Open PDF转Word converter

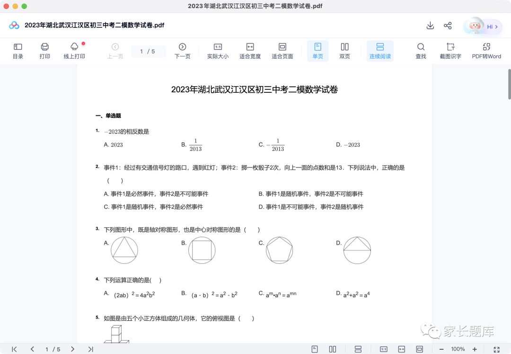486,51
